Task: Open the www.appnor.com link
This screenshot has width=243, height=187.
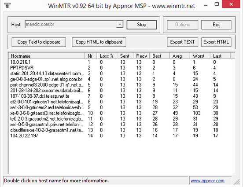Action: [x=207, y=181]
